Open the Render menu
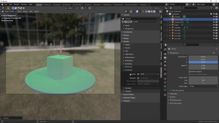Screen dimensions: 219x123 coord(16,4)
